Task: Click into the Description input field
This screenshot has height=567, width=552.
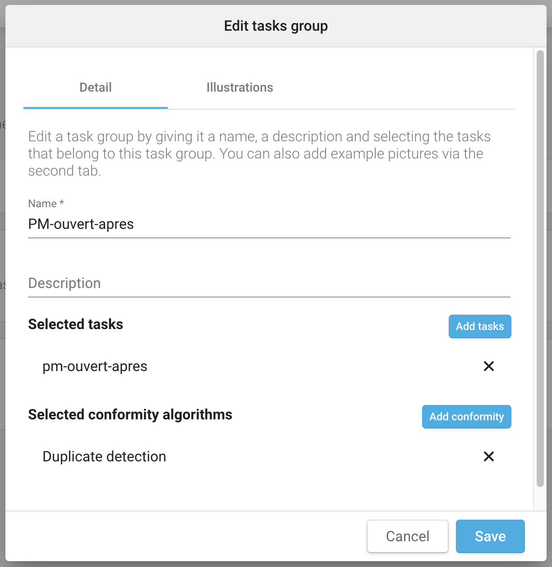Action: pos(269,283)
